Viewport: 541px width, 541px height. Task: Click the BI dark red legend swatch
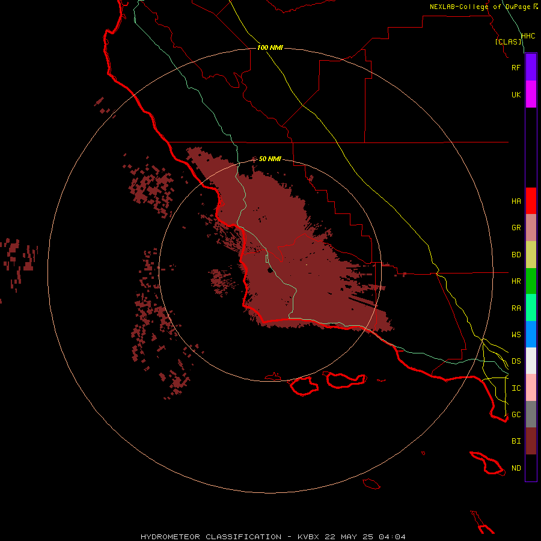coord(531,441)
